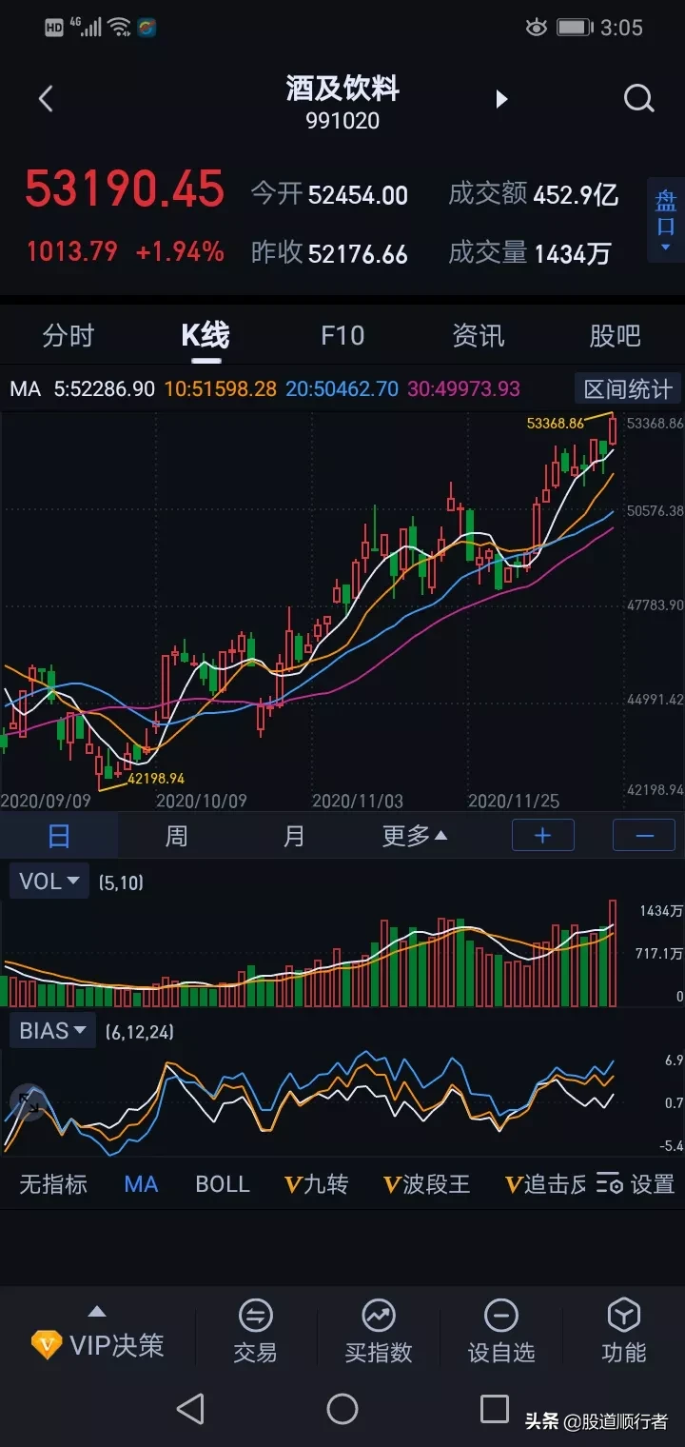Toggle fullscreen chart expand icon
The image size is (685, 1447).
[27, 1102]
